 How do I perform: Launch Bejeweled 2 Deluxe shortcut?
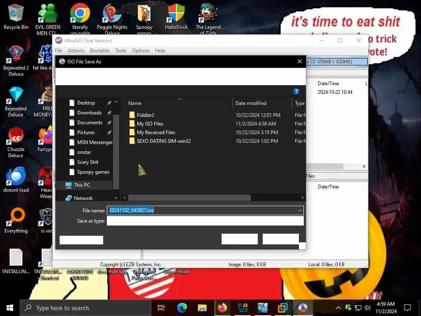(x=16, y=60)
